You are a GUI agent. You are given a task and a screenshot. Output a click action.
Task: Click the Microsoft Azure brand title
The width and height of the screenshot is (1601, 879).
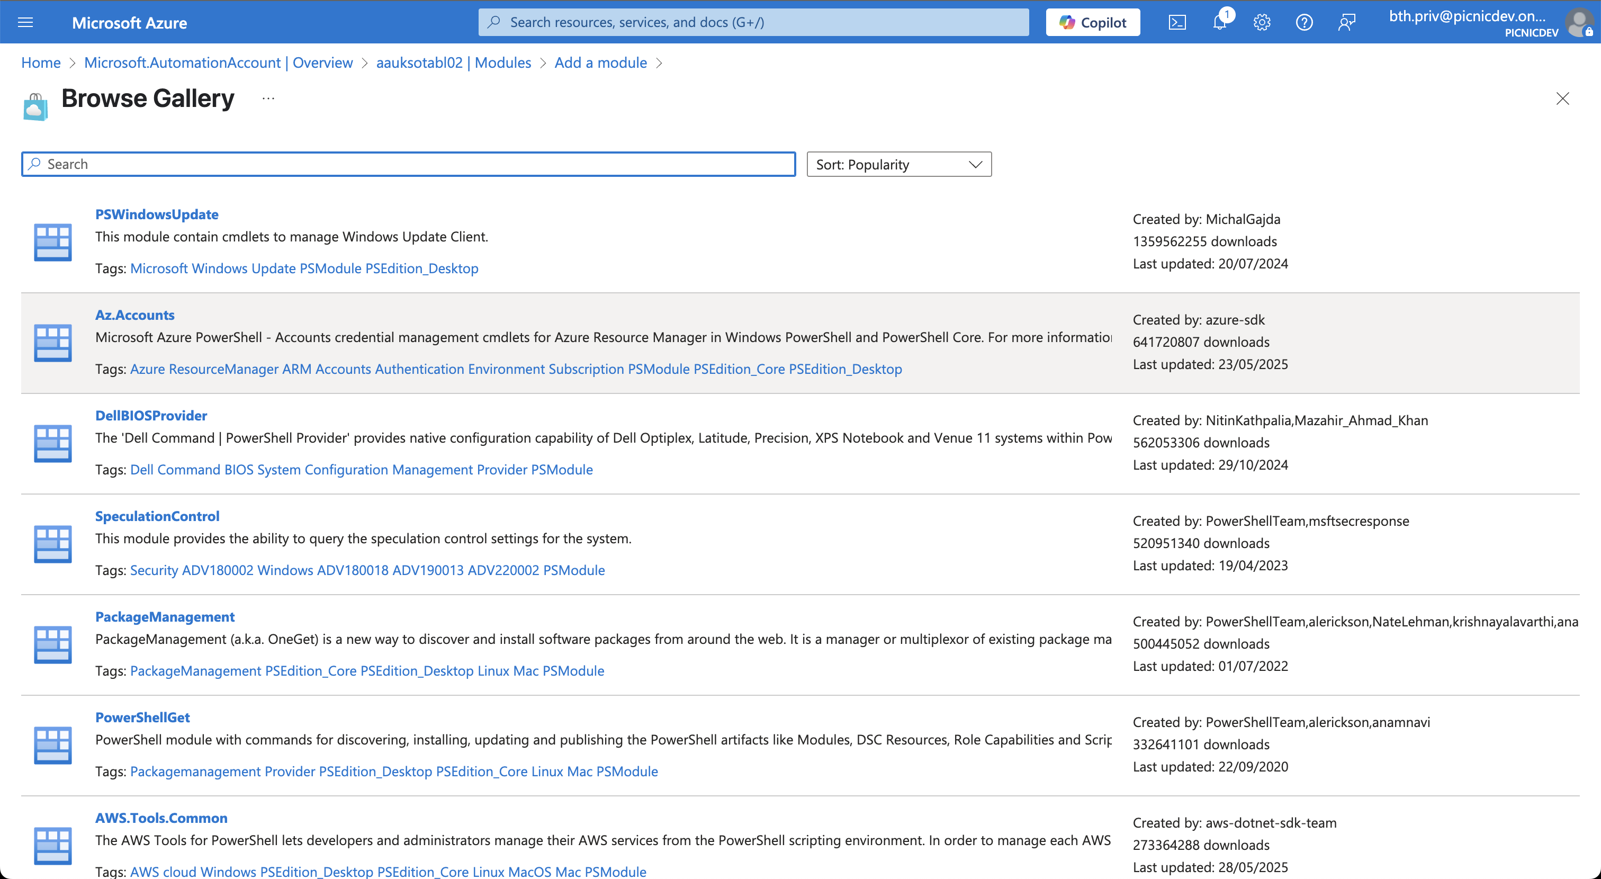pos(129,23)
